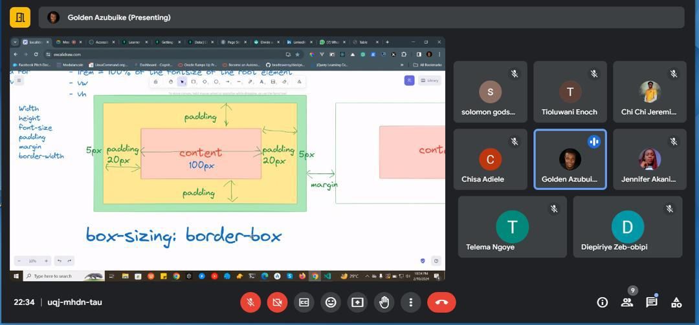Open the in-call chat messages panel

coord(651,302)
